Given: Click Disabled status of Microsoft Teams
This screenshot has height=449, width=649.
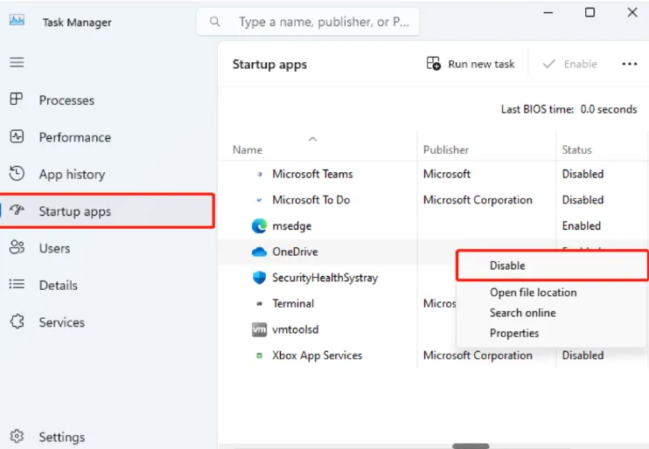Looking at the screenshot, I should pos(583,174).
